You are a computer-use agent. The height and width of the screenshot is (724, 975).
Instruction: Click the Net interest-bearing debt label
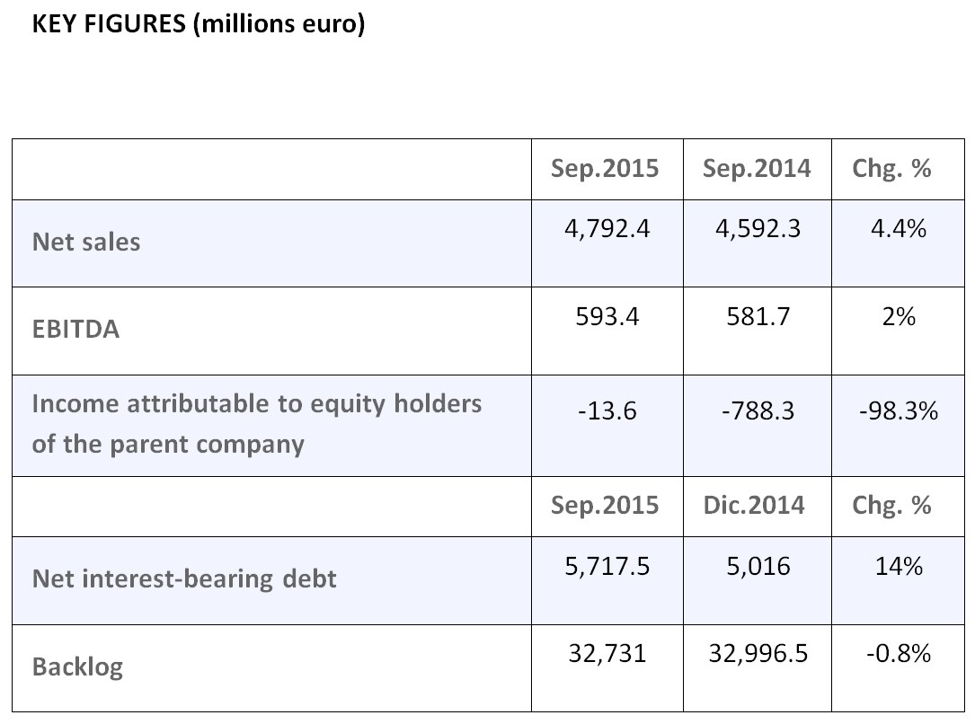(x=184, y=578)
